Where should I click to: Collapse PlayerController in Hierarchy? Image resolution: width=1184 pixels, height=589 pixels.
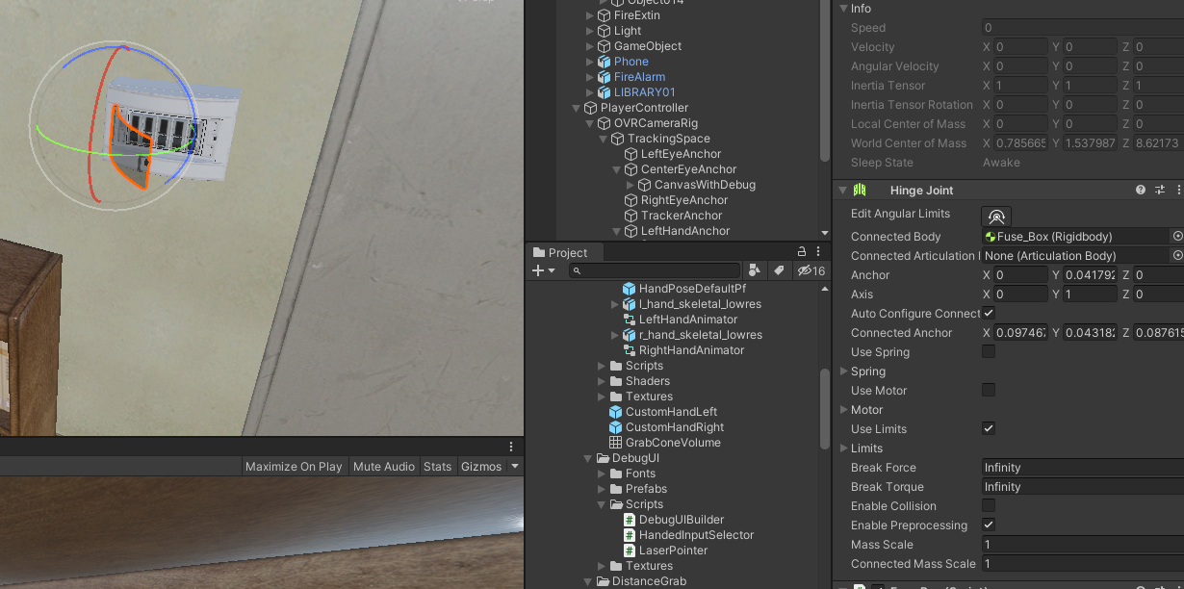[577, 108]
